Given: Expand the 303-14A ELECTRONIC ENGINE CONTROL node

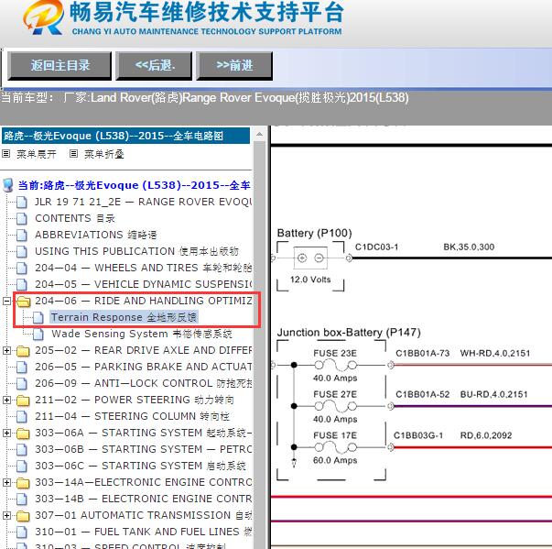Looking at the screenshot, I should coord(6,482).
